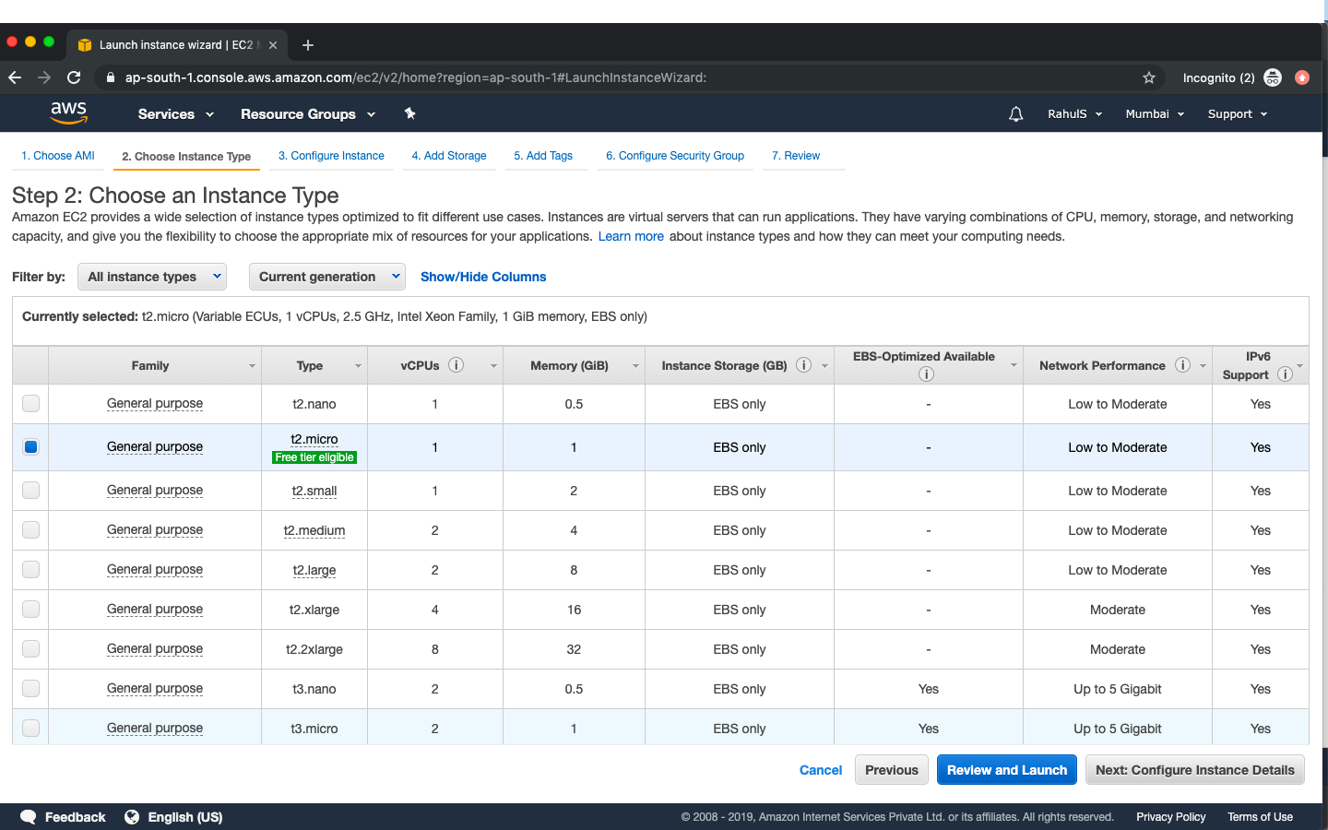Click the pin favorites star in navigation bar
This screenshot has height=830, width=1328.
point(409,113)
